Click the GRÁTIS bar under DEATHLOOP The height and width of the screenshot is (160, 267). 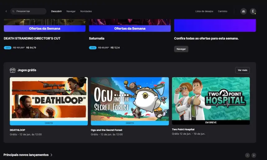pyautogui.click(x=49, y=123)
